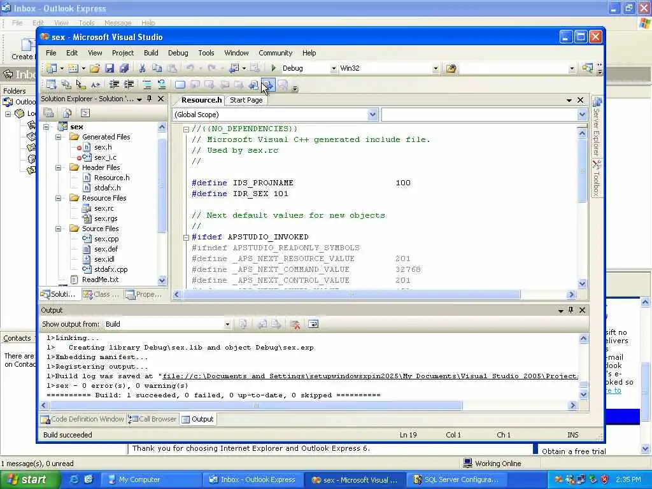Collapse the #ifdef APSTUDIO_INVOKED code region
652x489 pixels.
187,237
